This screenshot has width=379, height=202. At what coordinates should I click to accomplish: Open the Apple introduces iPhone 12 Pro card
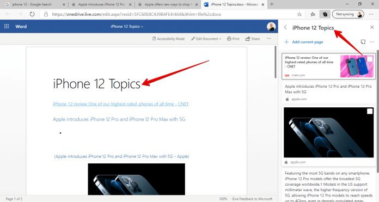coord(329,93)
